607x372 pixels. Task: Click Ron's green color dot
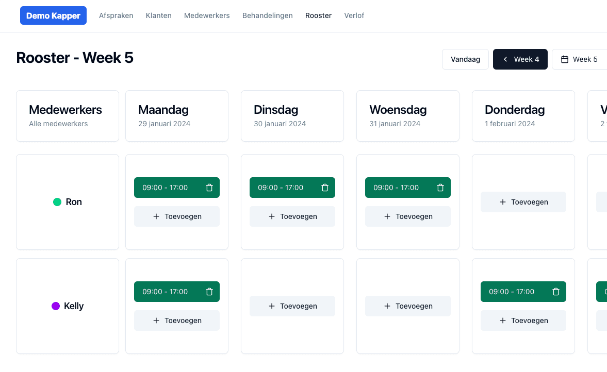click(x=57, y=202)
